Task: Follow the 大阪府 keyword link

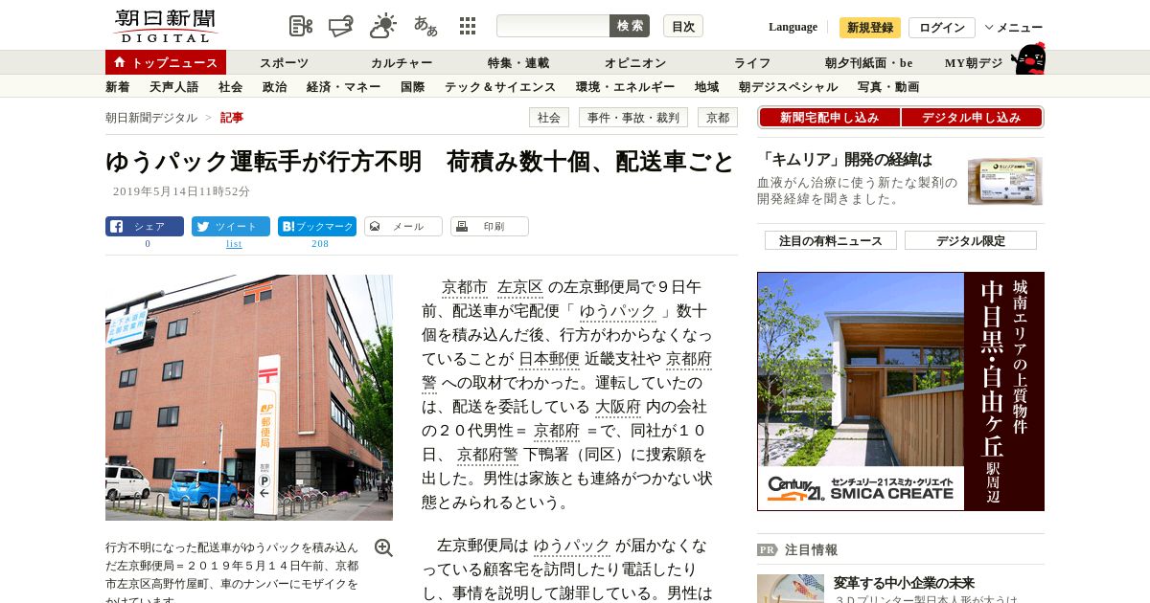Action: 618,407
